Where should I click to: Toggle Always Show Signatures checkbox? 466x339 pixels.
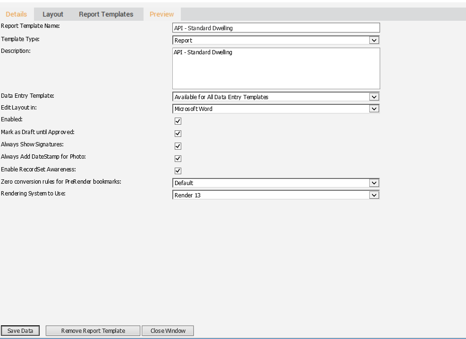[x=178, y=146]
